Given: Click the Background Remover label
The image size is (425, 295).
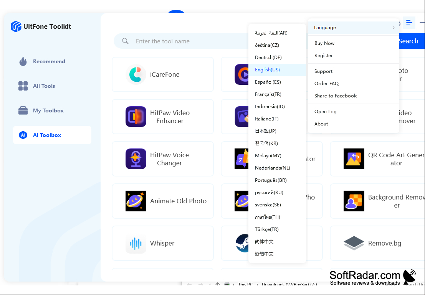Looking at the screenshot, I should click(396, 201).
